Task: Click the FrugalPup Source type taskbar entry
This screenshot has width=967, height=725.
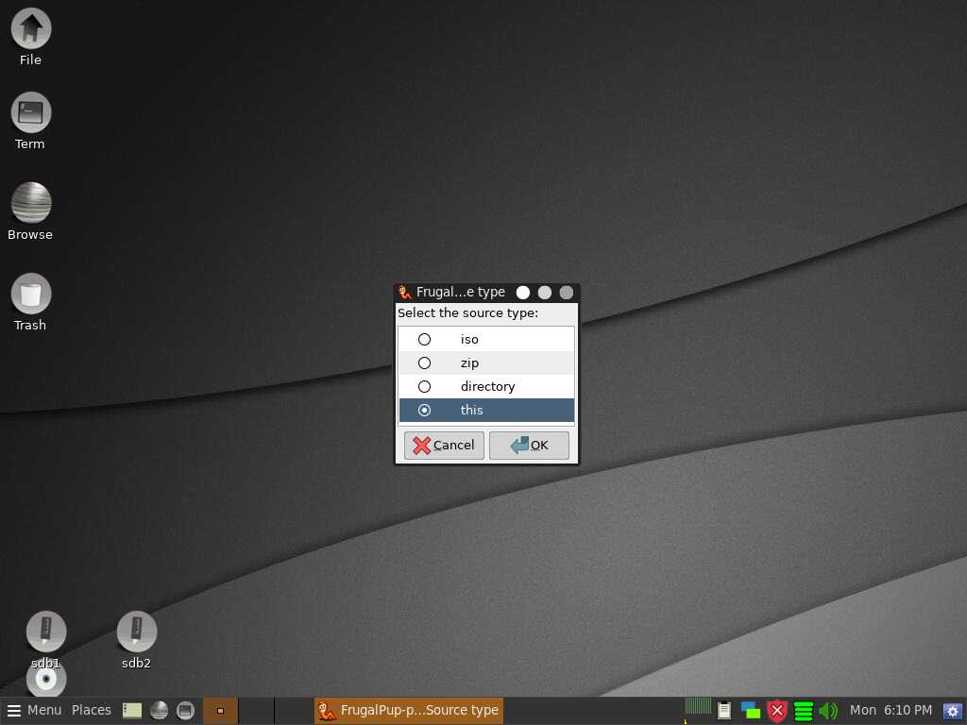Action: tap(408, 710)
